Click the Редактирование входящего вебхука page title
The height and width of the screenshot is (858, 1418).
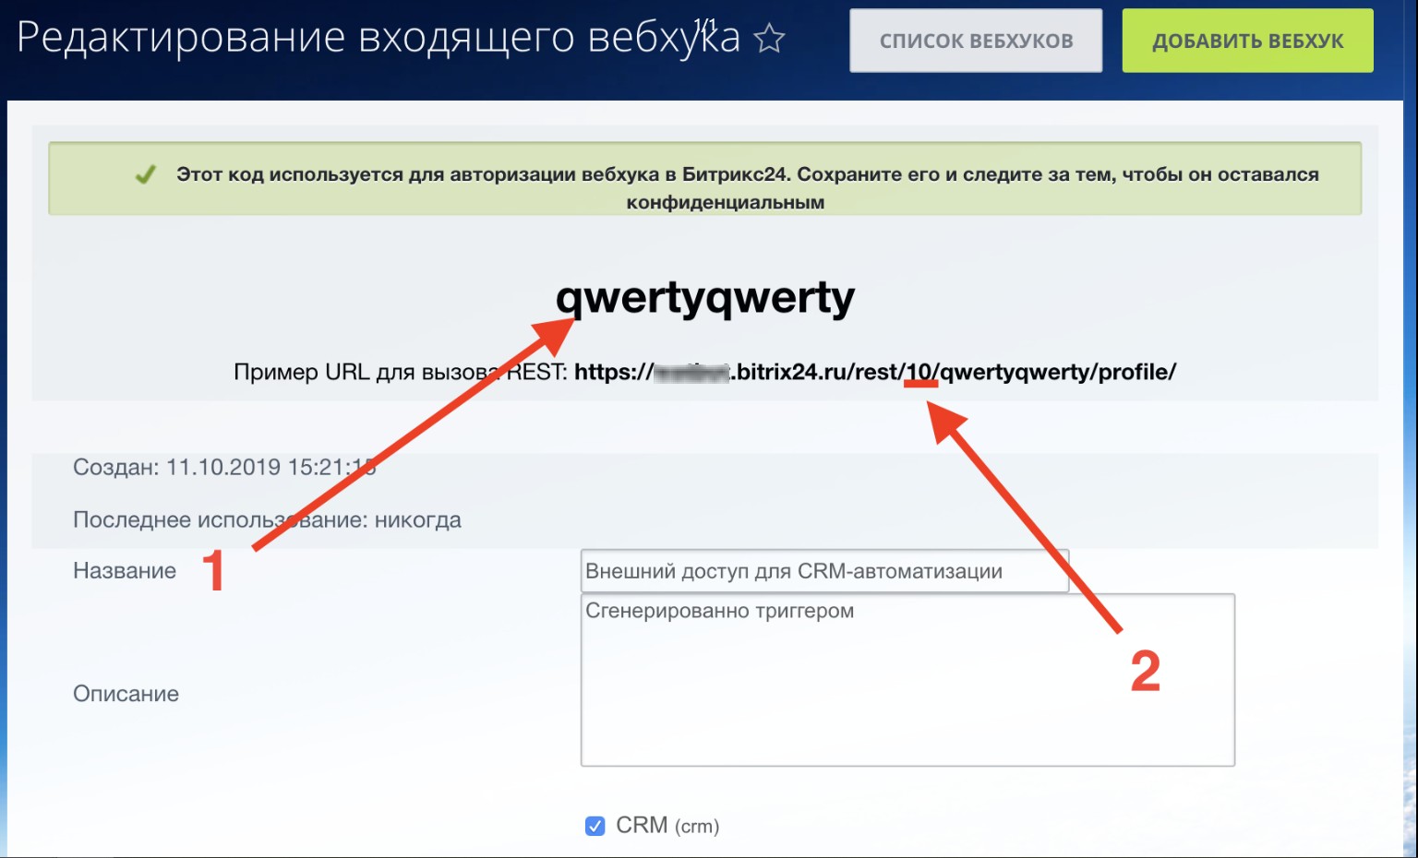[x=379, y=39]
